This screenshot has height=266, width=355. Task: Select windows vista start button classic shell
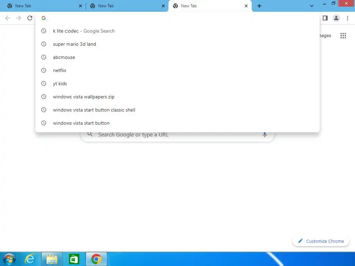click(177, 110)
